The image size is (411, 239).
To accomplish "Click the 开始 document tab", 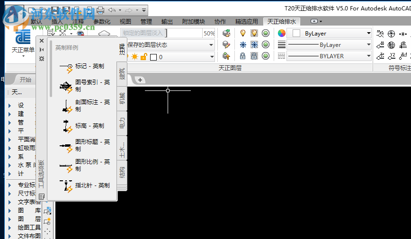I will pyautogui.click(x=26, y=80).
